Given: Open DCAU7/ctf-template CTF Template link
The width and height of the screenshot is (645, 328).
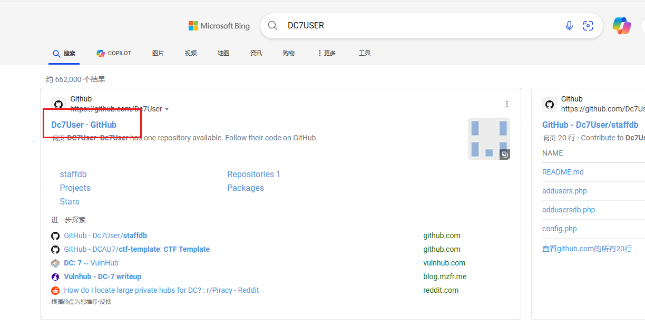Looking at the screenshot, I should pyautogui.click(x=137, y=249).
